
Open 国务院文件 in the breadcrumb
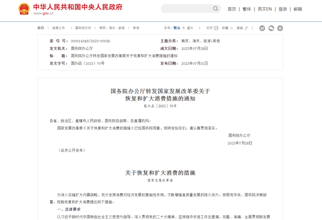83,28
